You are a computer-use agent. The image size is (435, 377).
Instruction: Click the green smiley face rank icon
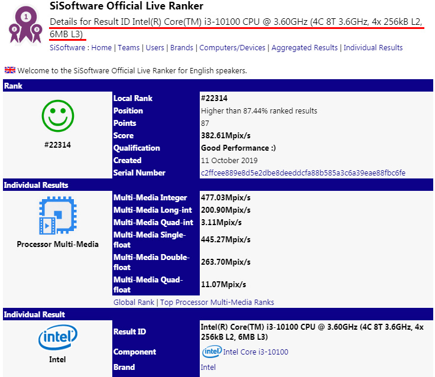(58, 116)
